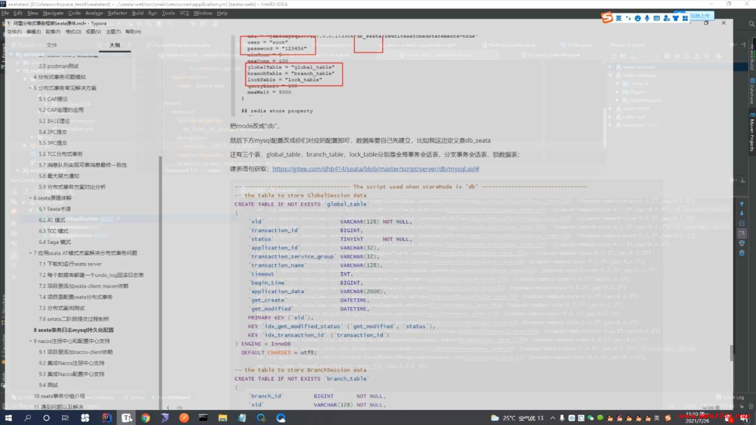
Task: Collapse outline section 9 nacos注册中心和配置中心支持
Action: coord(30,341)
